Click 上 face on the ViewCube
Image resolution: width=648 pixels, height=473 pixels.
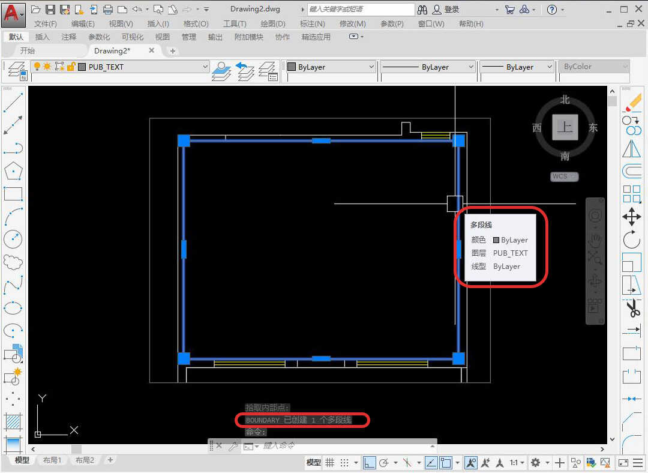(565, 127)
